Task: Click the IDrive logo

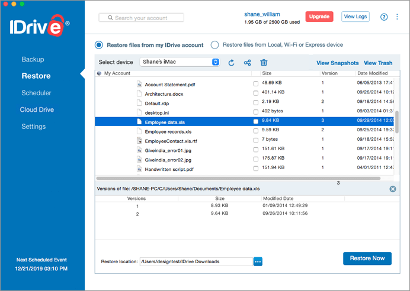Action: [x=40, y=25]
